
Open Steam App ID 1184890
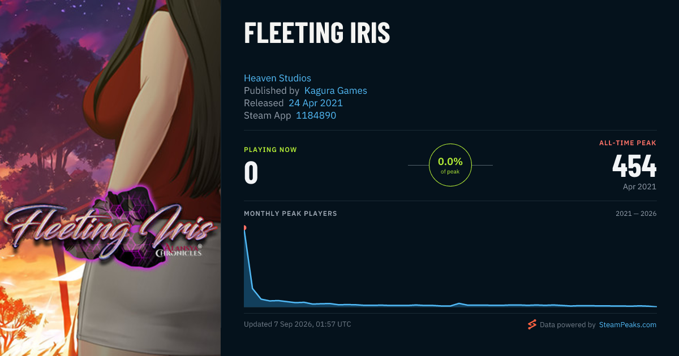(316, 115)
